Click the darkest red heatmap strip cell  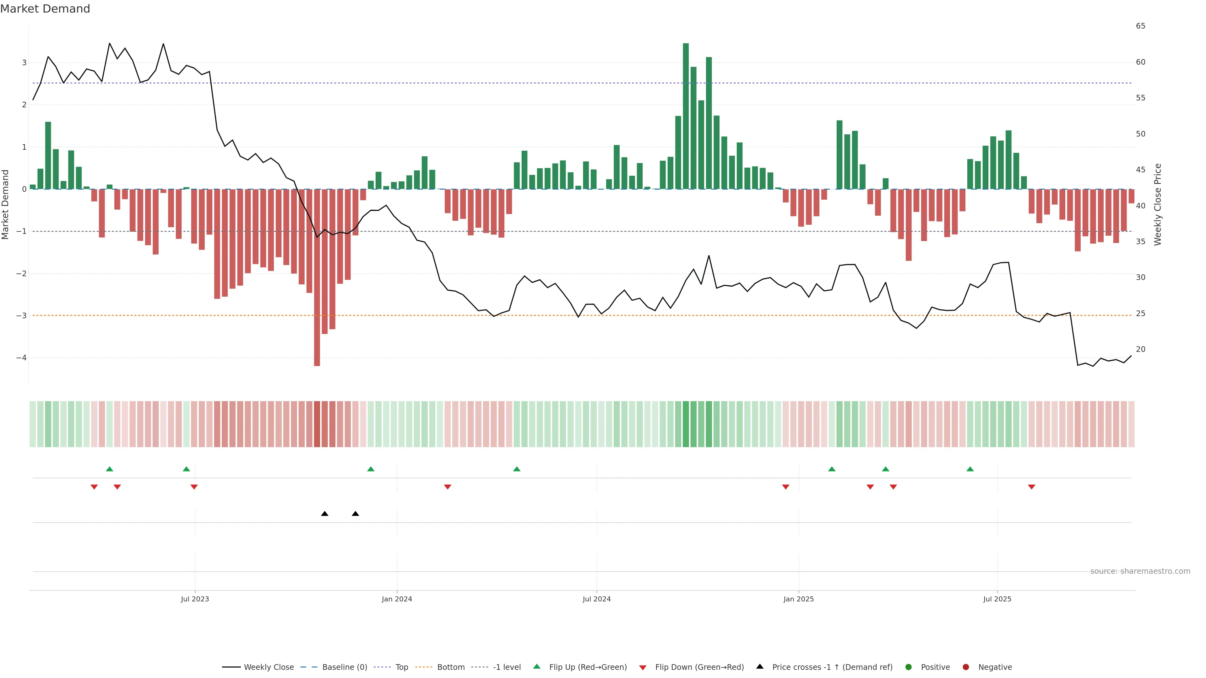(x=317, y=424)
